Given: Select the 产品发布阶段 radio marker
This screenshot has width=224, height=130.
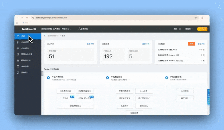Looking at the screenshot, I should coord(107,78).
